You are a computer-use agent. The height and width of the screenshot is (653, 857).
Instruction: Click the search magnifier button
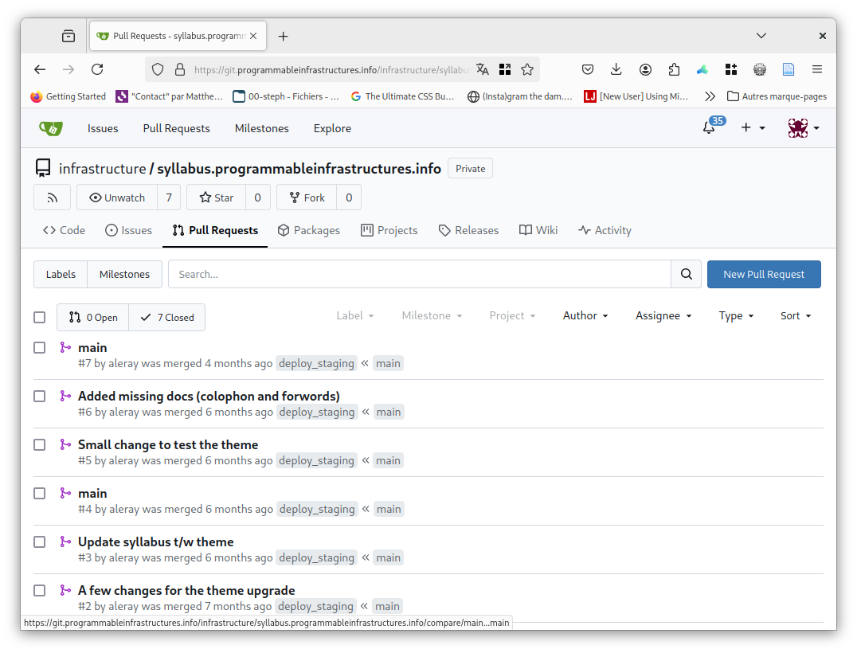(x=686, y=274)
